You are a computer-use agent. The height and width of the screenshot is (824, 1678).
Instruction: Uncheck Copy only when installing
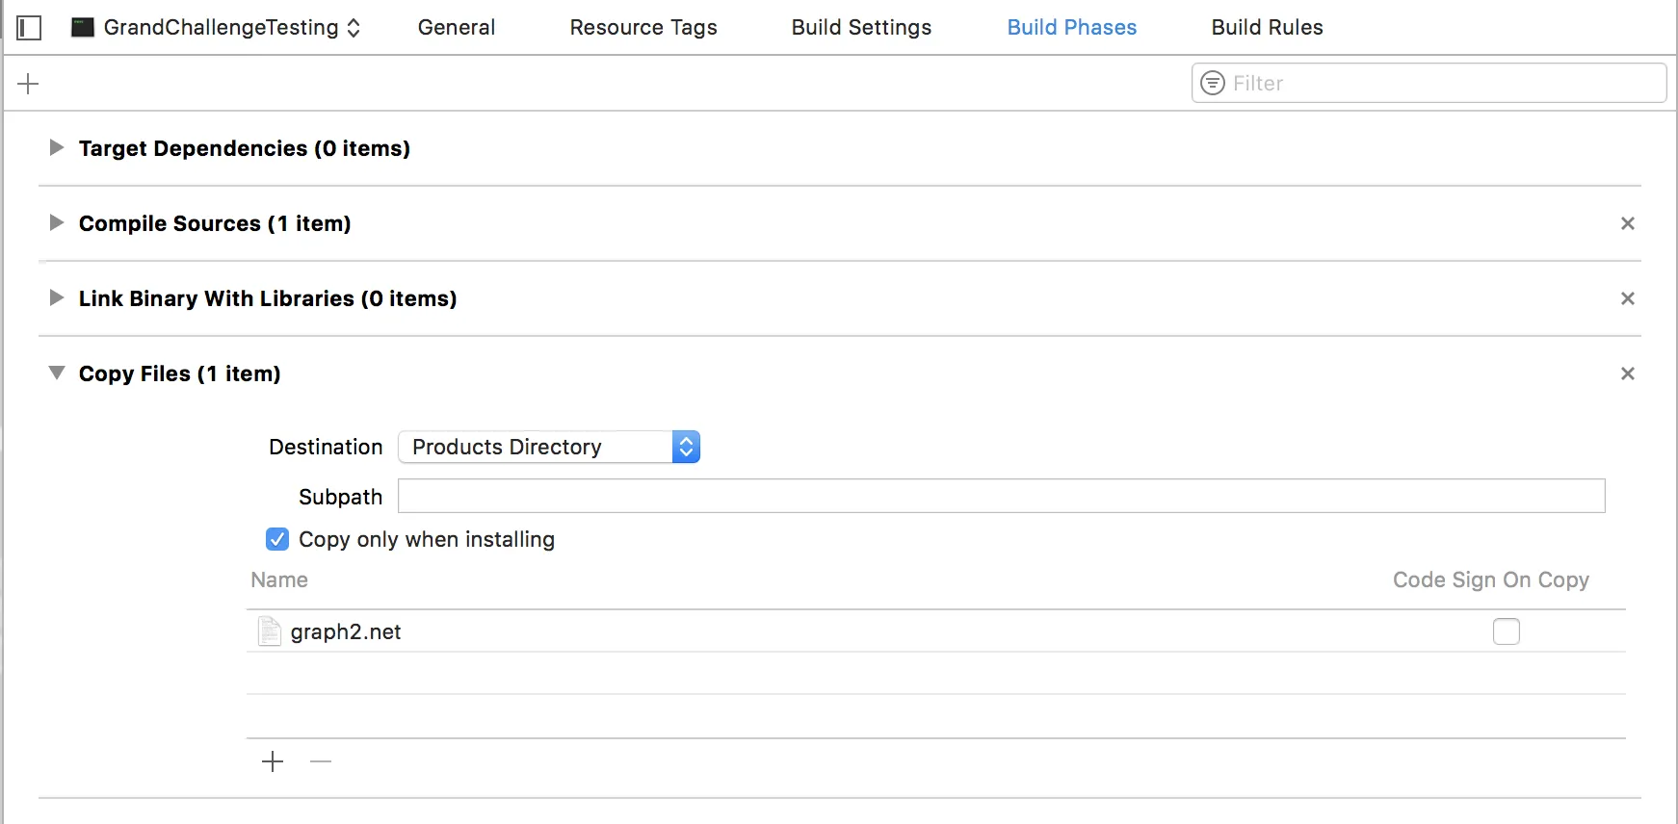[277, 539]
